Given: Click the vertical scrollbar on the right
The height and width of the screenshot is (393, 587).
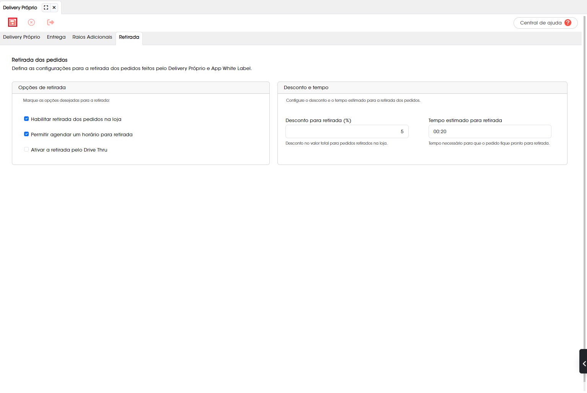Looking at the screenshot, I should (x=585, y=199).
